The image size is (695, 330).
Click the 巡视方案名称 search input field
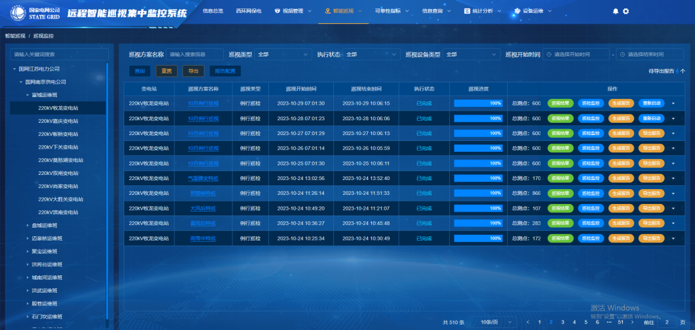click(x=195, y=55)
